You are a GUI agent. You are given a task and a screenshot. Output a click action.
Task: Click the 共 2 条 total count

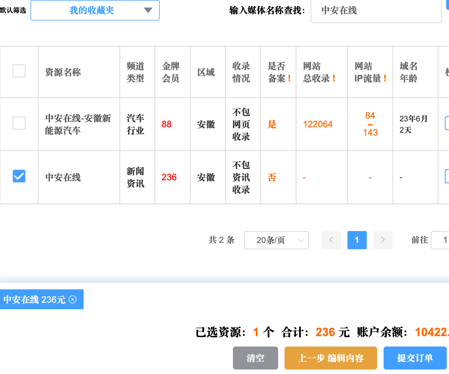tap(221, 240)
